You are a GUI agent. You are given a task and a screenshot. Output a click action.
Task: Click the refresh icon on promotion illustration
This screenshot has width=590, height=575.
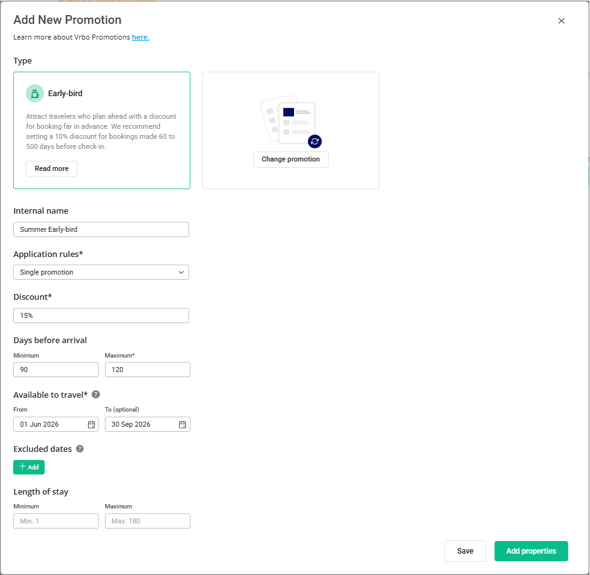315,141
